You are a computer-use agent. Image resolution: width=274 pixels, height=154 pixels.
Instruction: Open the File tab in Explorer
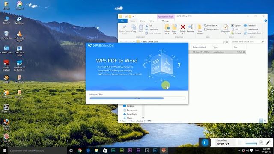click(123, 21)
